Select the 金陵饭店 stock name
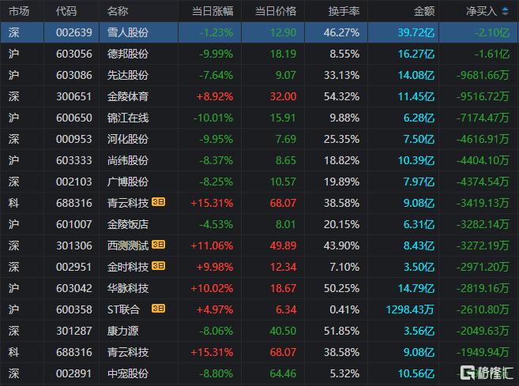519x386 pixels. (128, 224)
